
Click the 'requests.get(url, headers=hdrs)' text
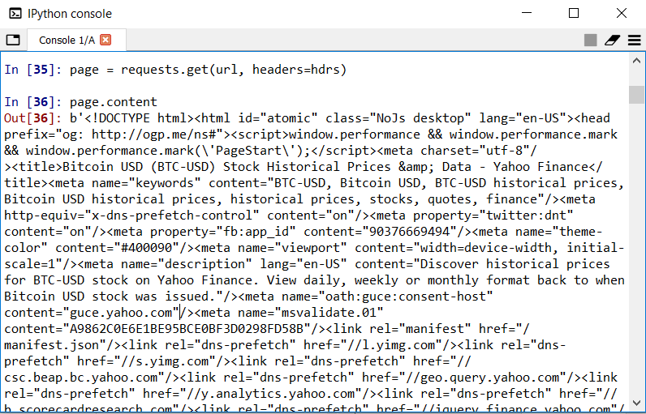234,70
